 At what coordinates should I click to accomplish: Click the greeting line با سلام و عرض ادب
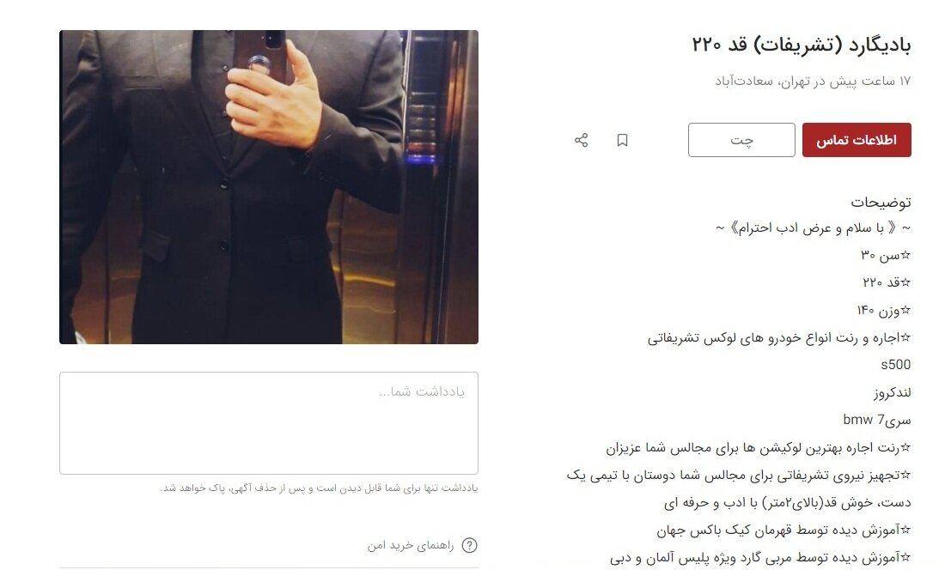813,228
